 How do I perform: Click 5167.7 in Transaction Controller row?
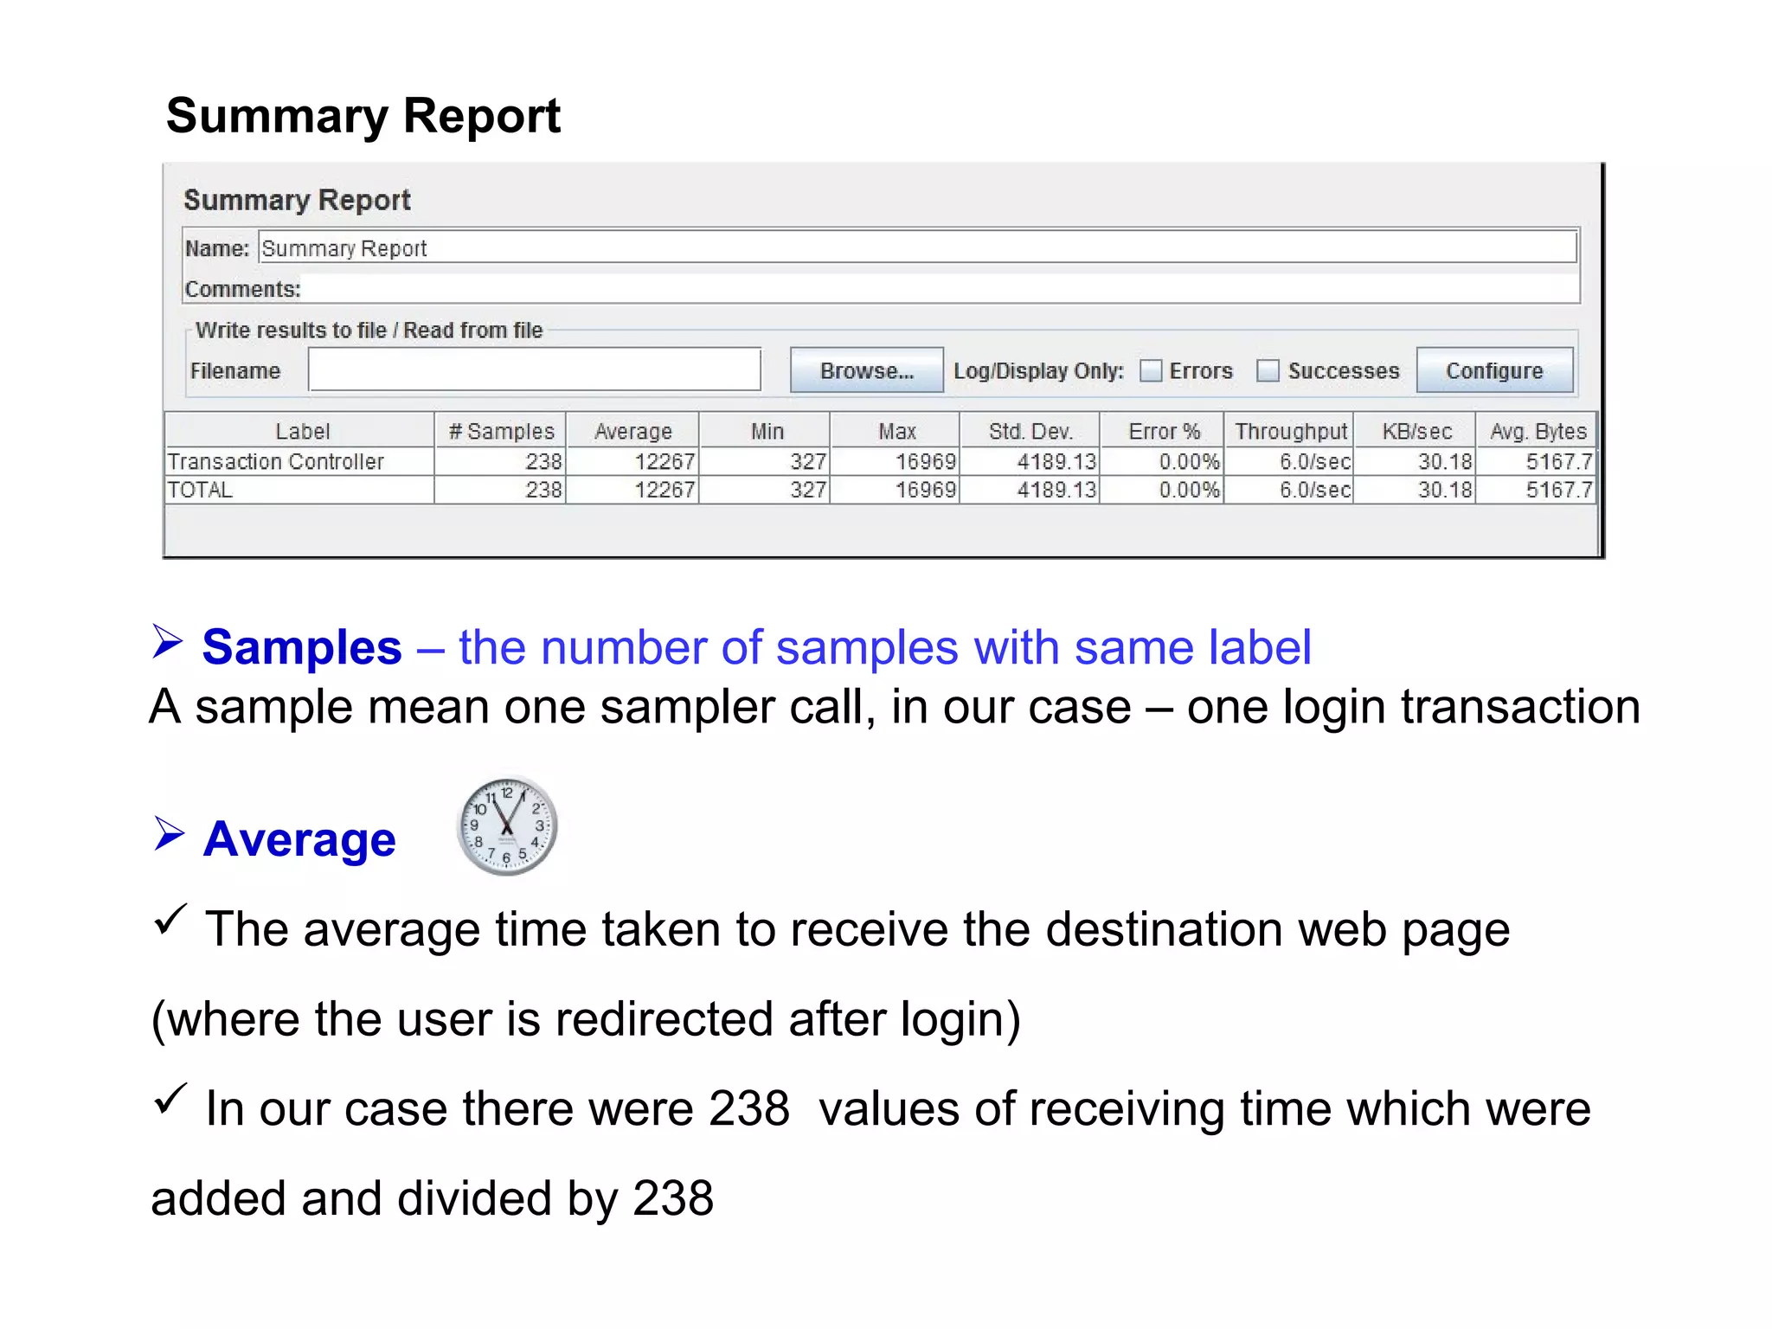click(1559, 461)
